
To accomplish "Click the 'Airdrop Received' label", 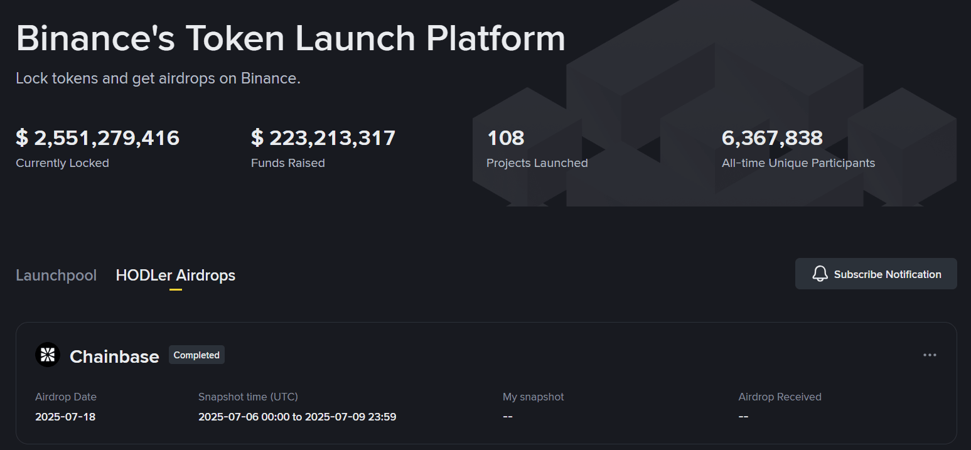I will (780, 397).
